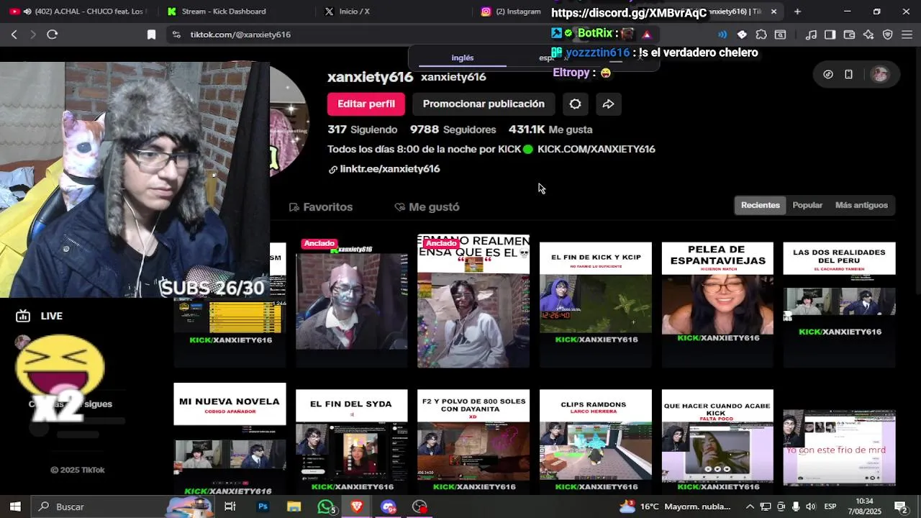Click the Buscar taskbar search box
This screenshot has width=921, height=518.
(x=122, y=506)
